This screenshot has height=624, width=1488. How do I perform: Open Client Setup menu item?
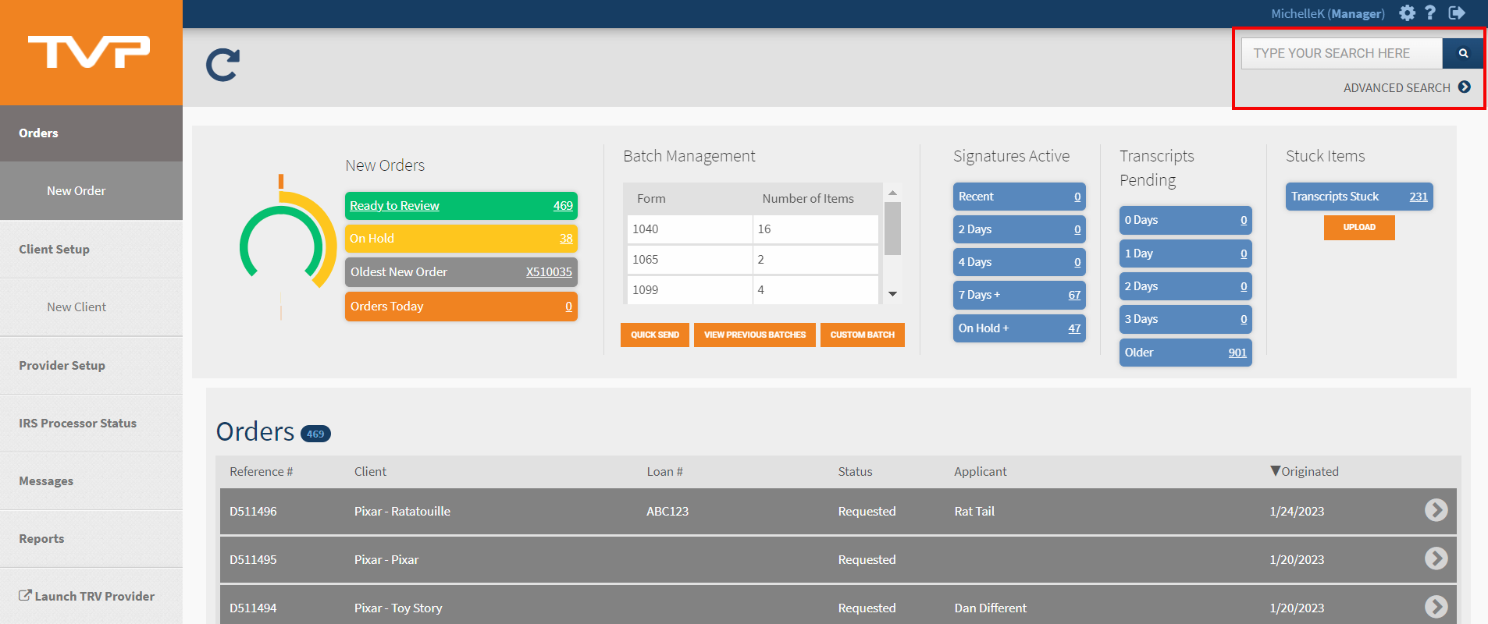tap(91, 250)
